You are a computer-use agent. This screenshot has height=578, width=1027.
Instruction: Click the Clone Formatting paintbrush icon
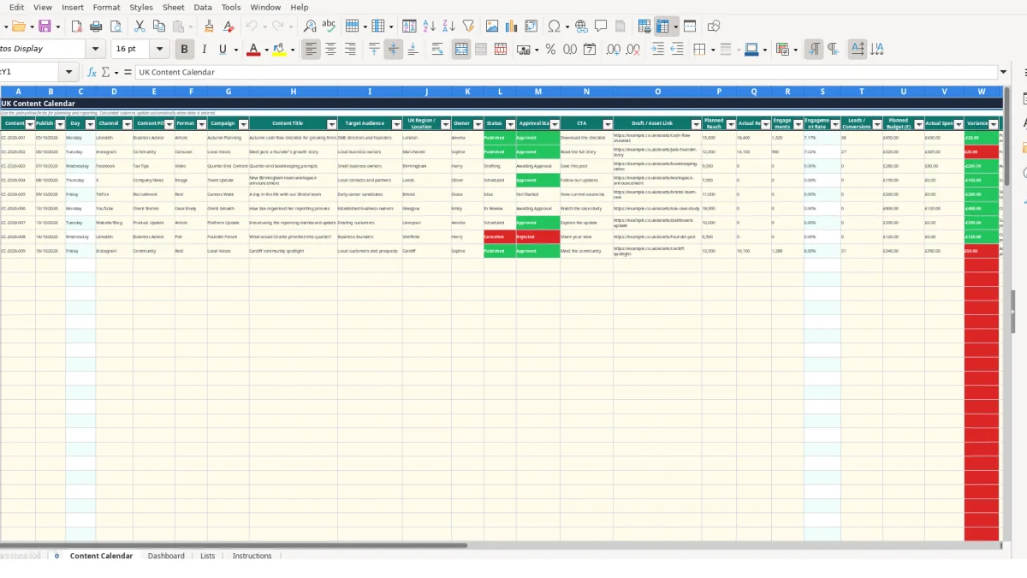click(209, 27)
